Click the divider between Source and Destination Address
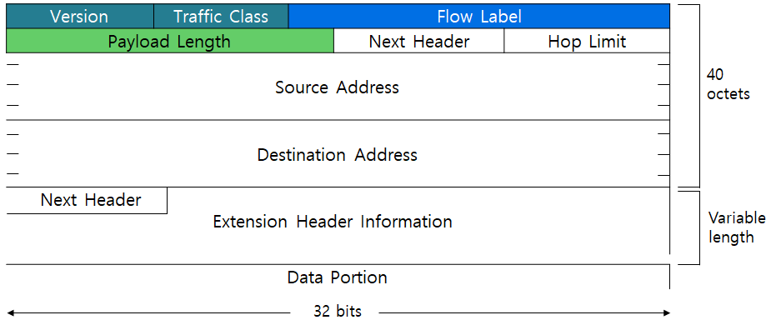The image size is (776, 330). tap(338, 120)
